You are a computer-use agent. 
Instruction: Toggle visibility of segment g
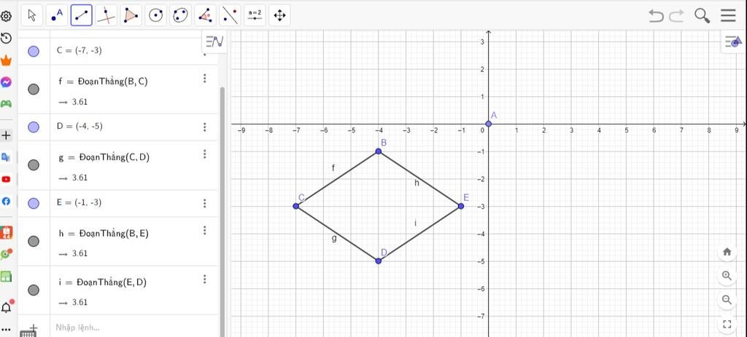click(34, 165)
